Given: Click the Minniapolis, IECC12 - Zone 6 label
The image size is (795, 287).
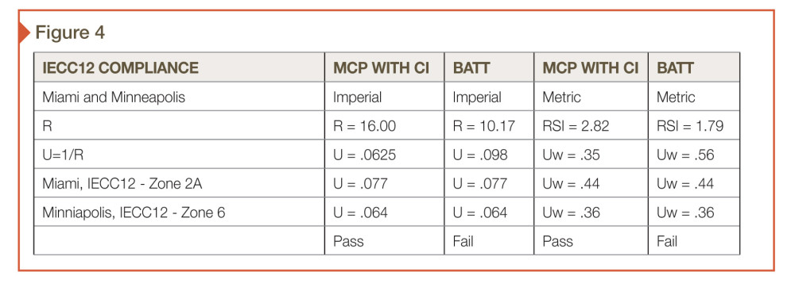Looking at the screenshot, I should pyautogui.click(x=134, y=212).
